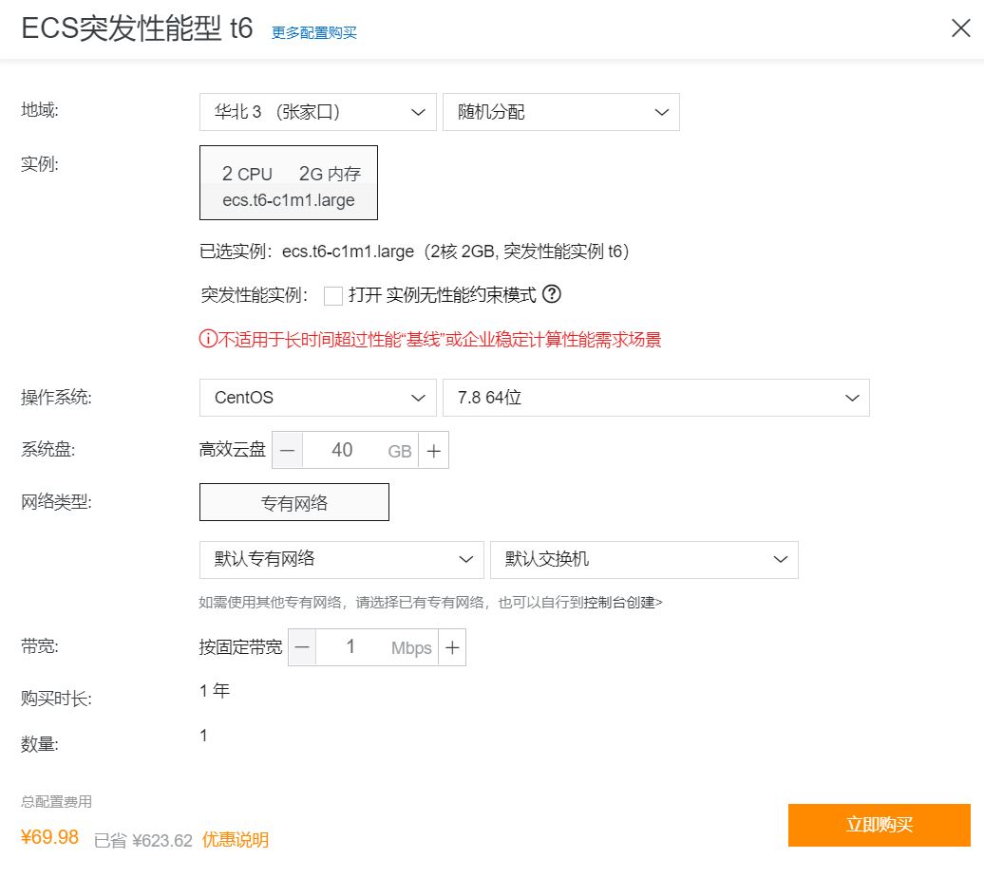Open the region dropdown 华北3 (张家口)
Viewport: 984px width, 877px height.
317,112
